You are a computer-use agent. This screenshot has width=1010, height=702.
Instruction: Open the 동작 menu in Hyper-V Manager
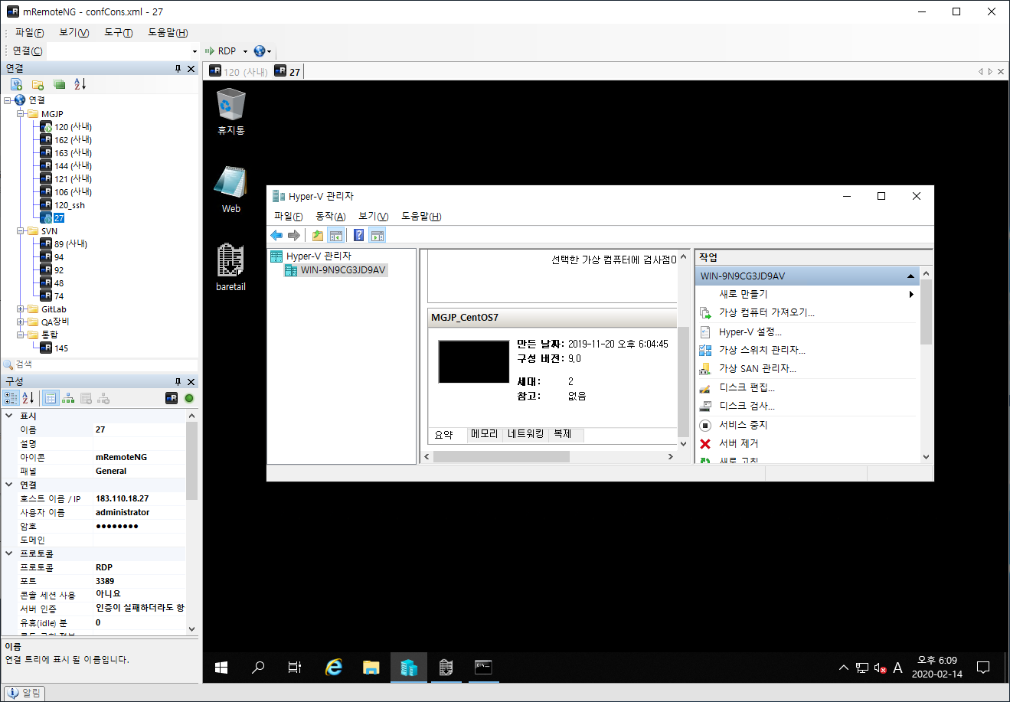330,217
